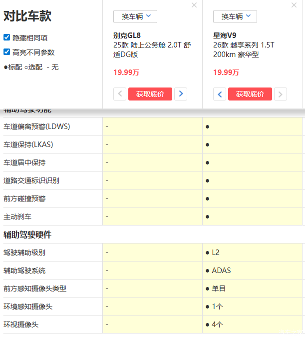Remove the 星海V9 column with its X icon

coord(294,5)
